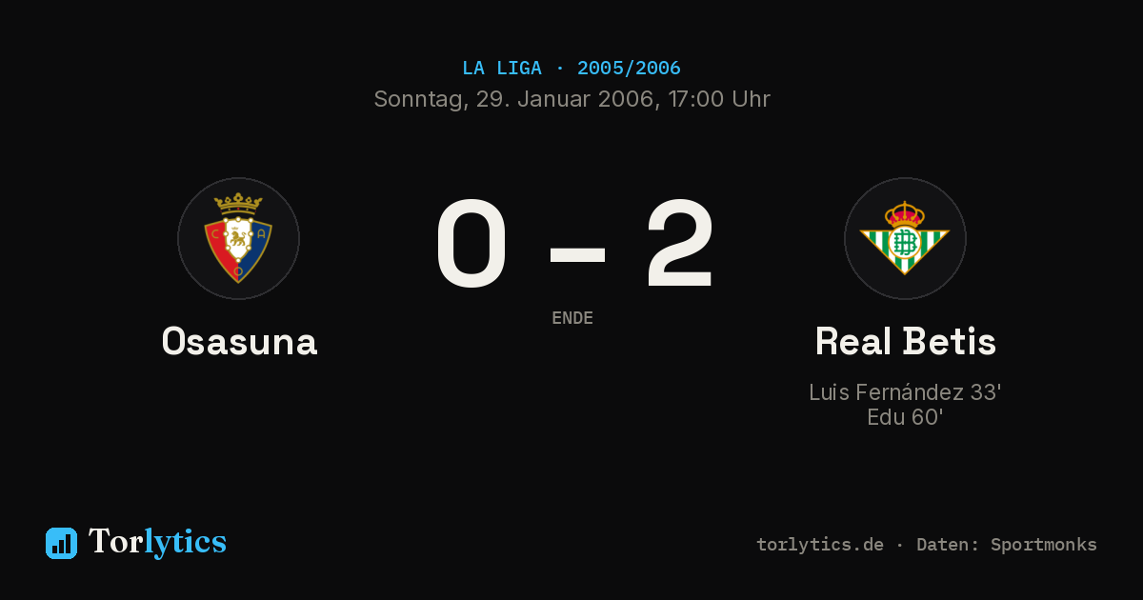Click the Daten: Sportmonks credit

(1007, 545)
